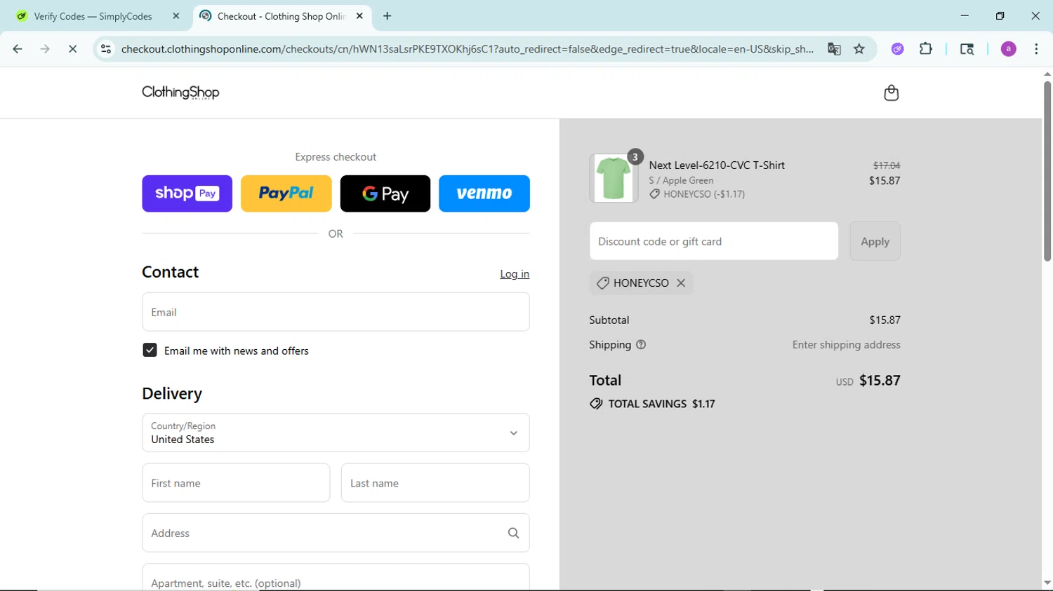Viewport: 1053px width, 591px height.
Task: Focus the Email input field
Action: pyautogui.click(x=336, y=312)
